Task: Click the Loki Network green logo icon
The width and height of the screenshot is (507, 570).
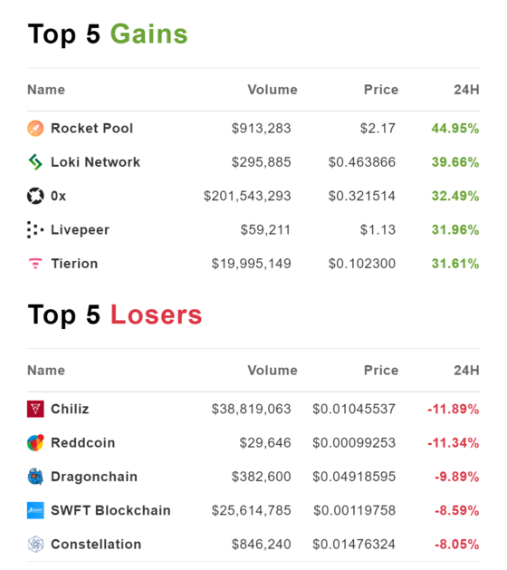Action: (x=35, y=162)
